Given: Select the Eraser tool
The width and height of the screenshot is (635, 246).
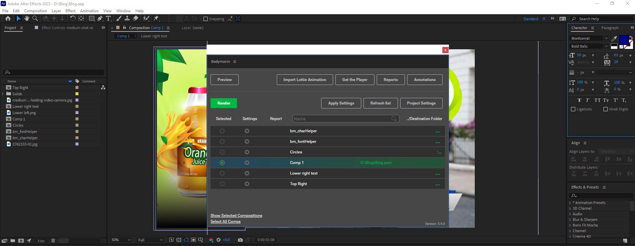Looking at the screenshot, I should coord(136,19).
